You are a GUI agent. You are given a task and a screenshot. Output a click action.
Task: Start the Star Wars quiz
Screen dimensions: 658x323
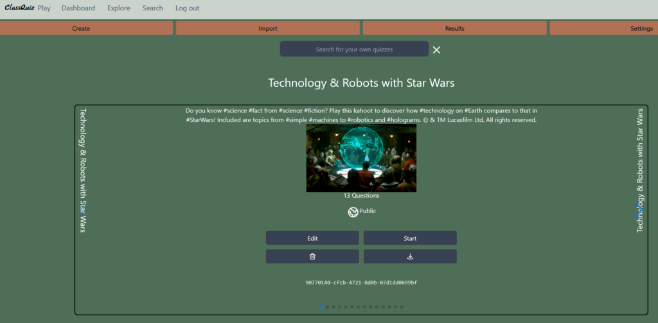[x=410, y=238]
